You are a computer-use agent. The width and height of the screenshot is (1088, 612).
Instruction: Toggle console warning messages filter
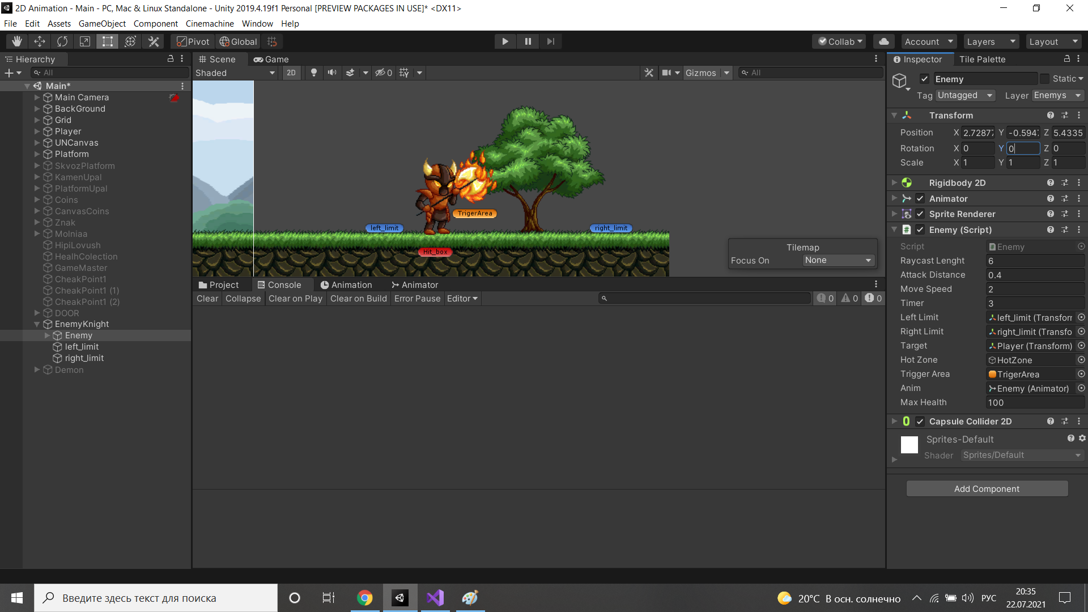[849, 298]
